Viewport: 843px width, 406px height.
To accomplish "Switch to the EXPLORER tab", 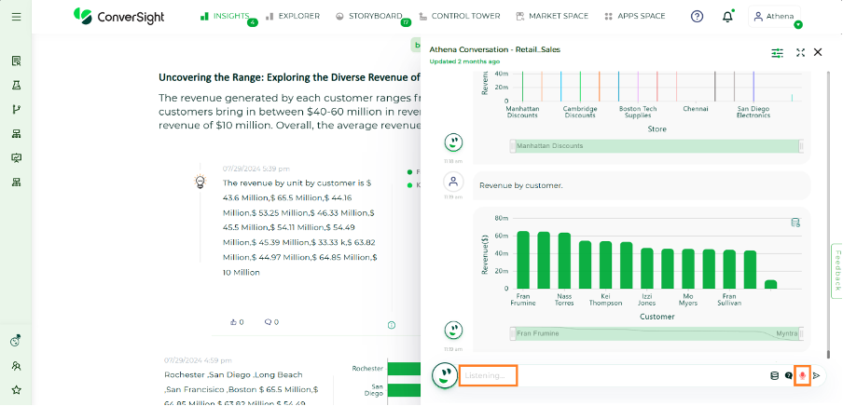I will click(x=293, y=16).
